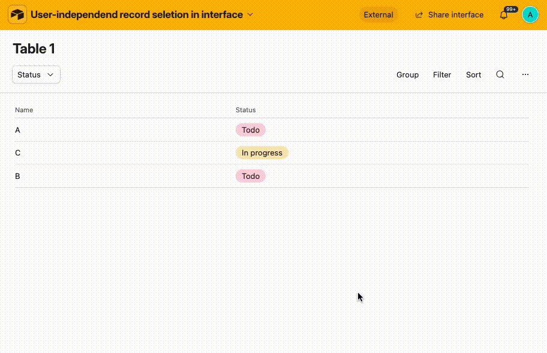Open the Status view dropdown

pos(36,74)
